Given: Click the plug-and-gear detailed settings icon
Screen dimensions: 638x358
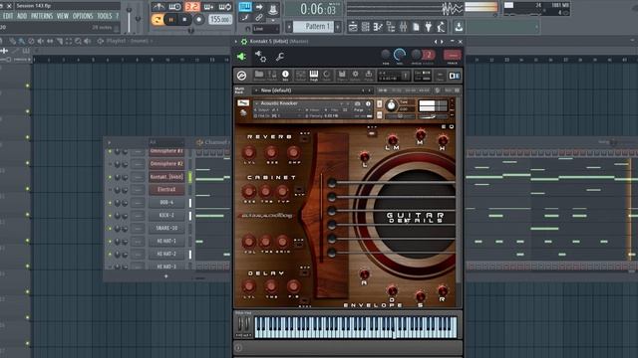Looking at the screenshot, I should click(x=260, y=57).
